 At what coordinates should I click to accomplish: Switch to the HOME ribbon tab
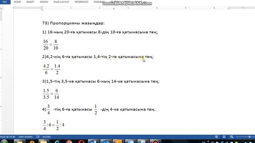[17, 2]
